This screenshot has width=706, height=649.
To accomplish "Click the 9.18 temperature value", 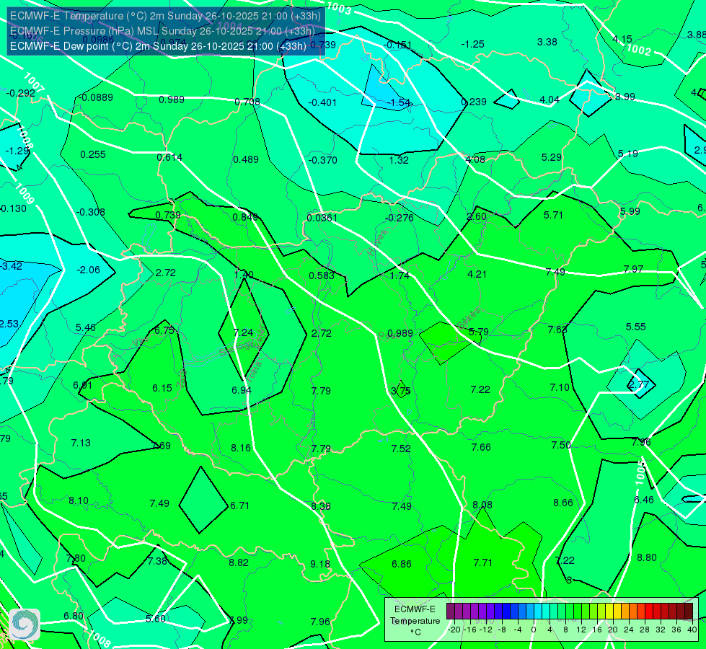I will 320,564.
